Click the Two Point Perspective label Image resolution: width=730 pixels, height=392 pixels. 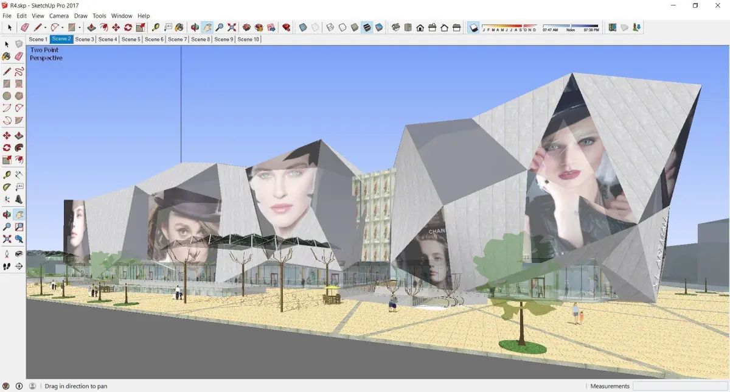pyautogui.click(x=46, y=54)
